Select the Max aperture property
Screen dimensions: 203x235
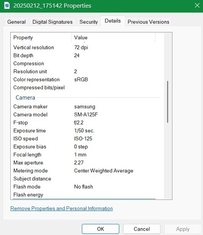point(28,163)
